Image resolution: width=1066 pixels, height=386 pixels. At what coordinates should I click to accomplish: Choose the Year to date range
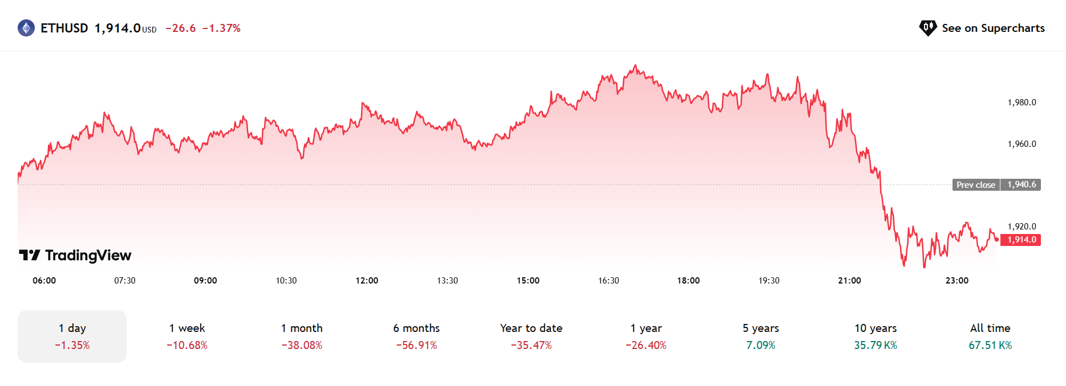pyautogui.click(x=531, y=336)
